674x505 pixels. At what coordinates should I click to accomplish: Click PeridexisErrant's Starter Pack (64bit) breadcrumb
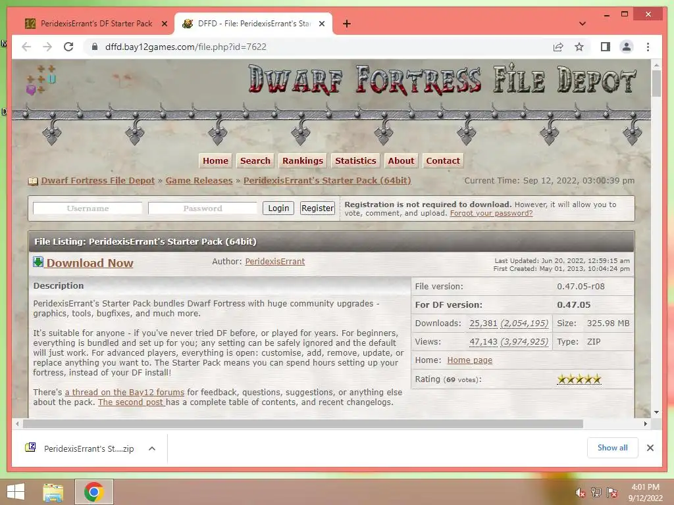(327, 181)
